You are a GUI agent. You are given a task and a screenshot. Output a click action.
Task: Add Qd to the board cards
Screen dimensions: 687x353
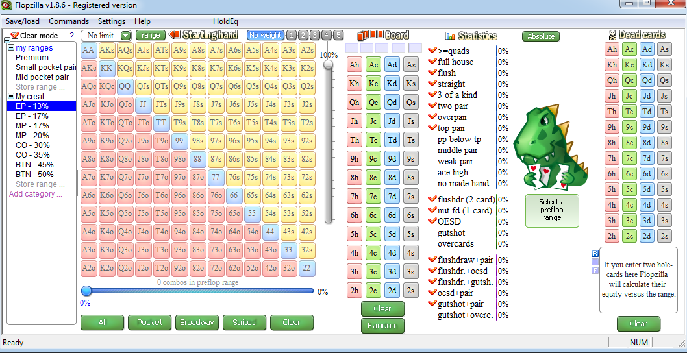click(393, 102)
